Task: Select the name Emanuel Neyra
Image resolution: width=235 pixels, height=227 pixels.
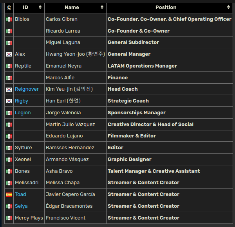Action: pos(64,66)
